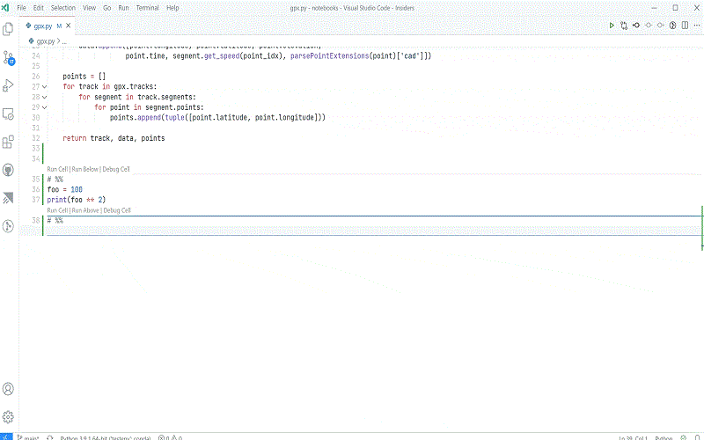Click Run Cell above line 35
Image resolution: width=704 pixels, height=440 pixels.
tap(57, 169)
